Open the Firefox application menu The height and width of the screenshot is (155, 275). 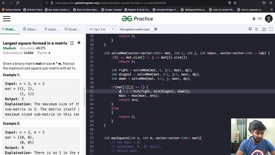tap(271, 3)
